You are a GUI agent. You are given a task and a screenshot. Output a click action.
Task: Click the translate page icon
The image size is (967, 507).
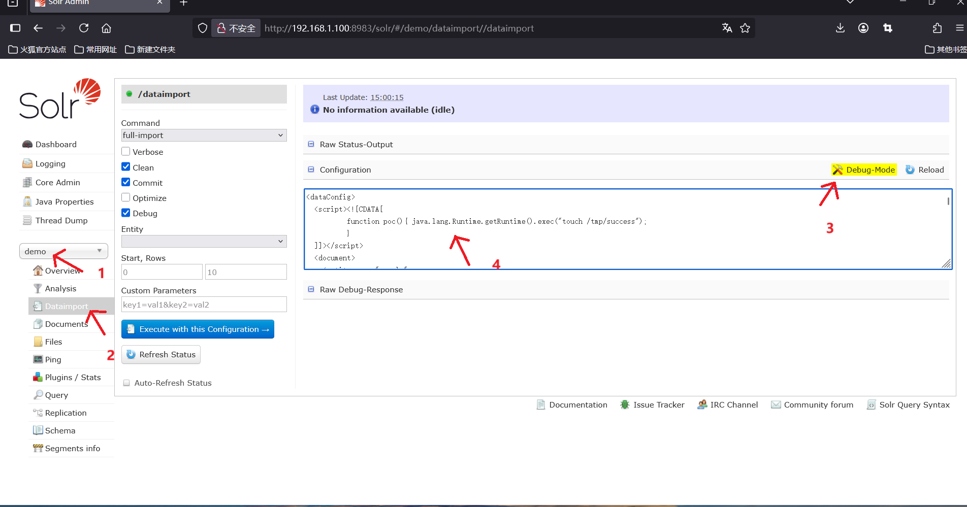click(727, 28)
